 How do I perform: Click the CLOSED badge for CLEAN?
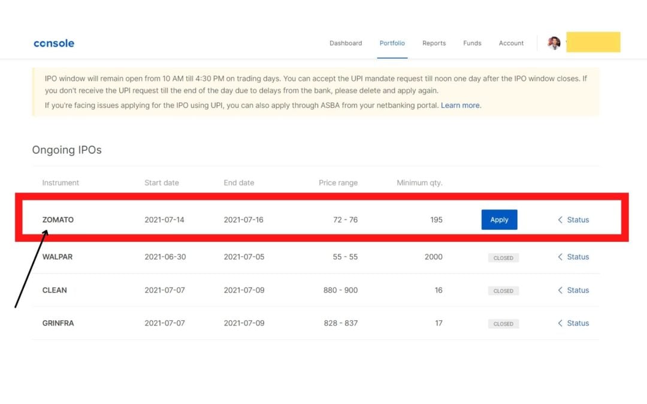pyautogui.click(x=503, y=291)
